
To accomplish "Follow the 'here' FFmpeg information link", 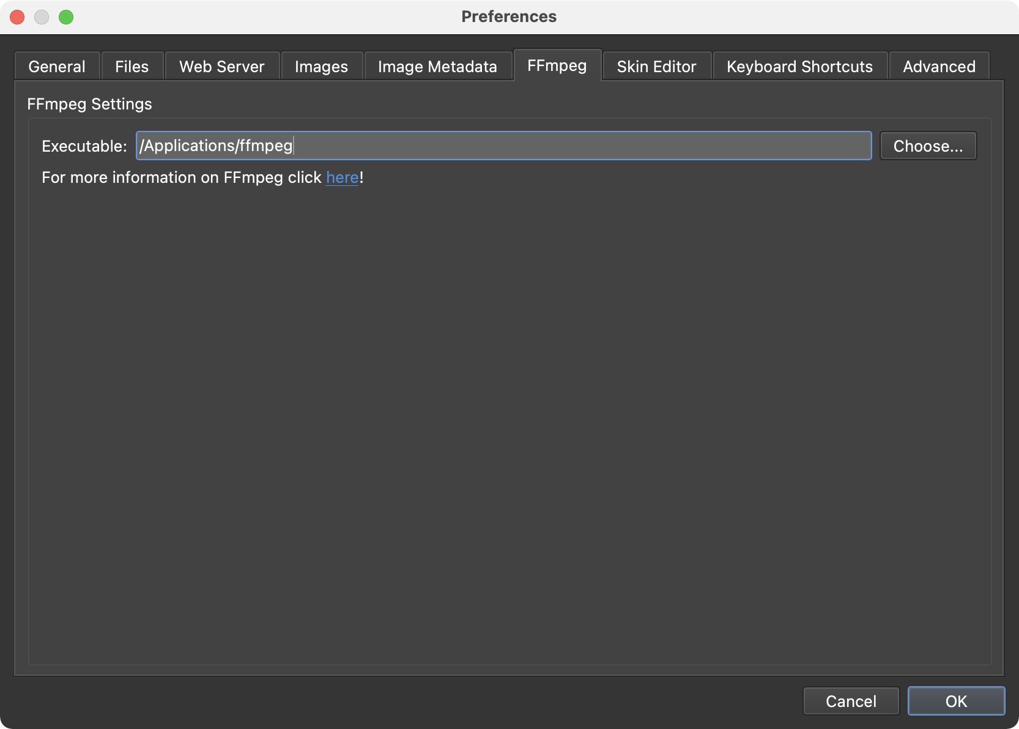I will (342, 177).
